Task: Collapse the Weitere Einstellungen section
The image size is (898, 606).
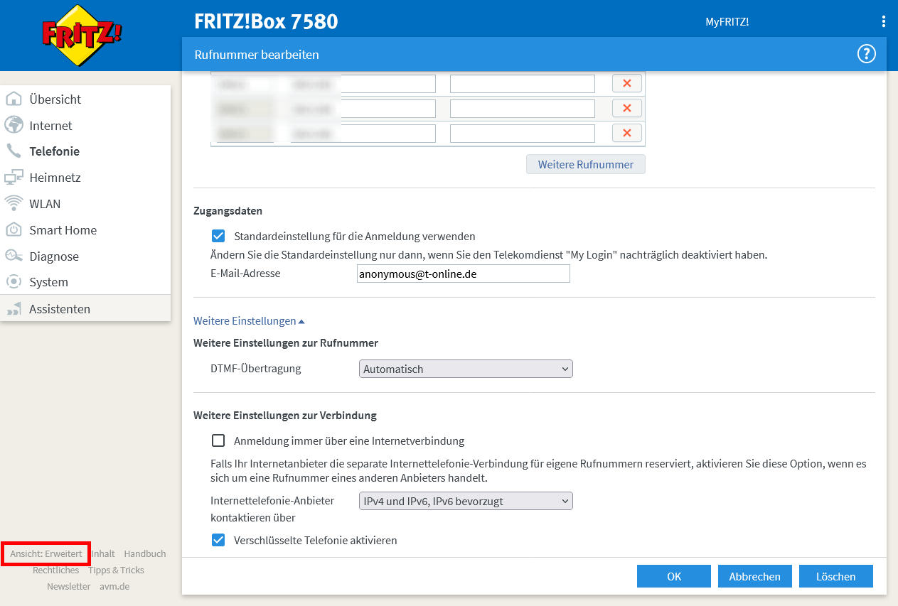Action: point(248,320)
